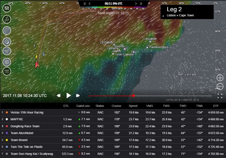The height and width of the screenshot is (158, 226).
Task: Click AkzoNobel TWD value 64°
Action: point(183,133)
